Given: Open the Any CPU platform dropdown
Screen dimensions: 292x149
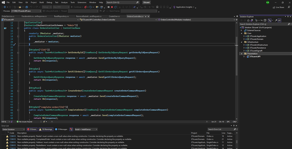Looking at the screenshot, I should click(x=61, y=7).
